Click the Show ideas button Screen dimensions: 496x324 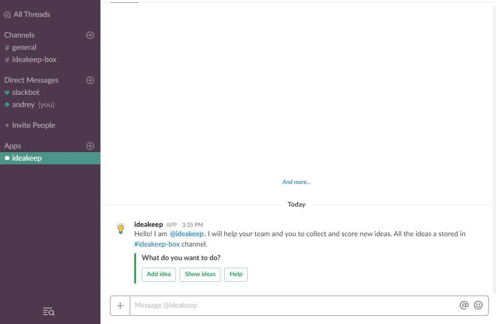[200, 274]
